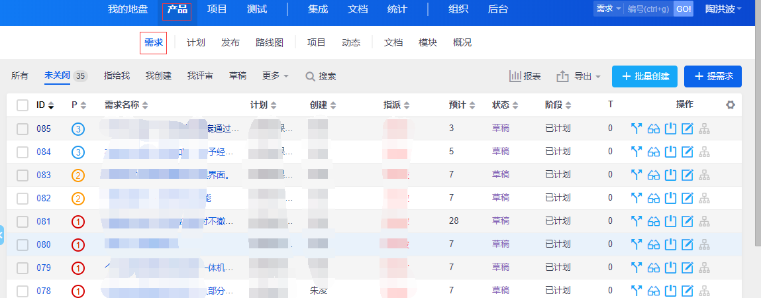This screenshot has width=761, height=298.
Task: Click the change (fork) icon for story 081
Action: click(636, 221)
